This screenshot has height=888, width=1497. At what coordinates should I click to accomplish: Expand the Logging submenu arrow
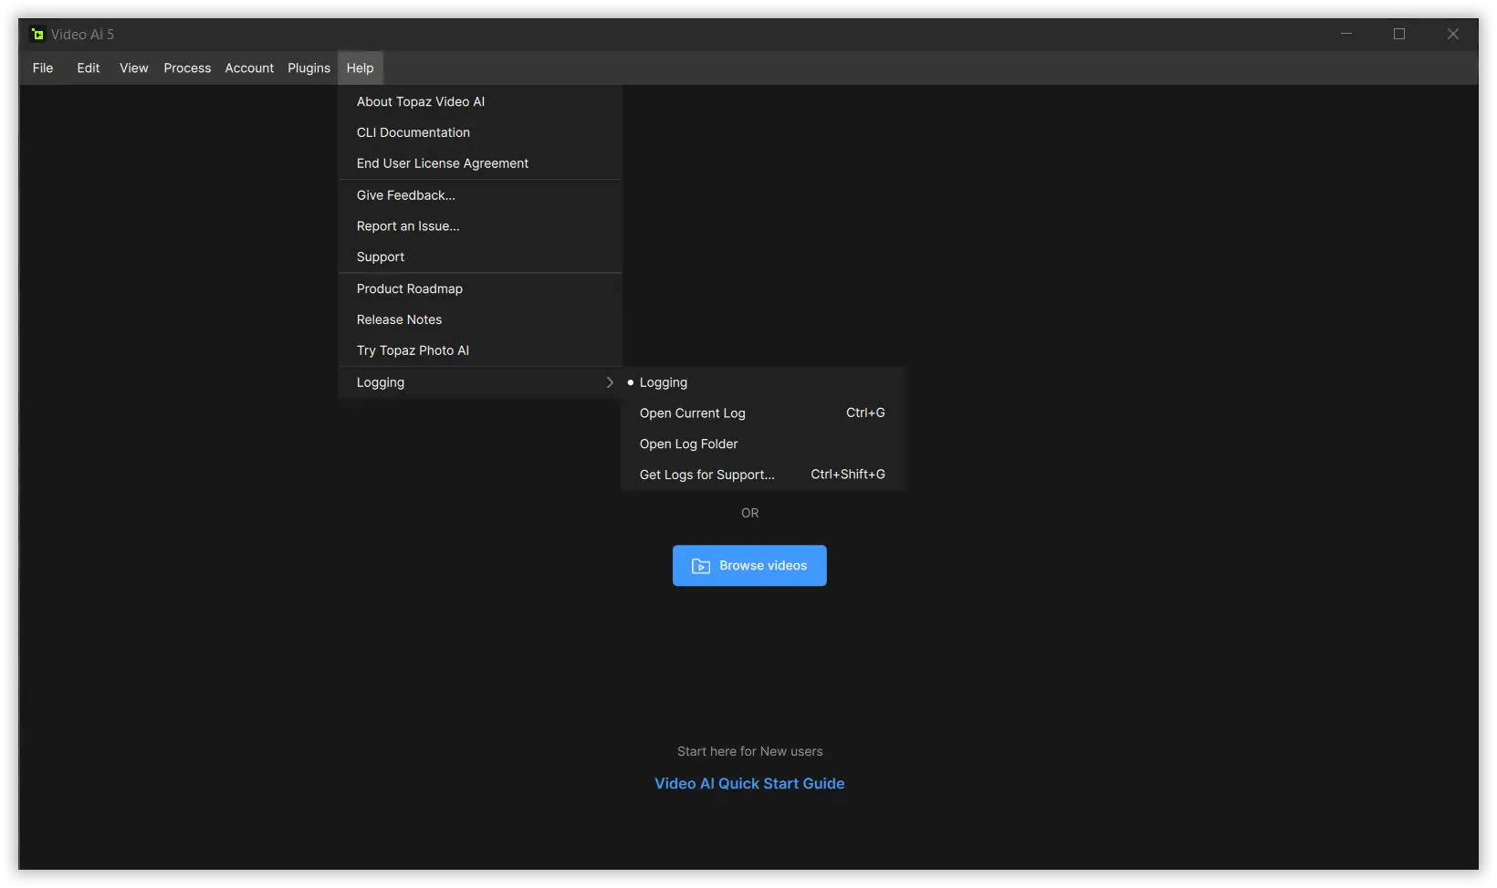tap(610, 382)
